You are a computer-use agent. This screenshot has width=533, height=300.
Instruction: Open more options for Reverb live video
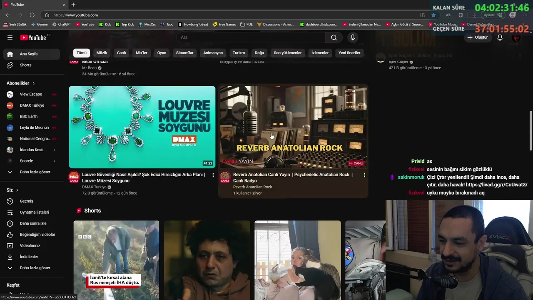point(364,175)
